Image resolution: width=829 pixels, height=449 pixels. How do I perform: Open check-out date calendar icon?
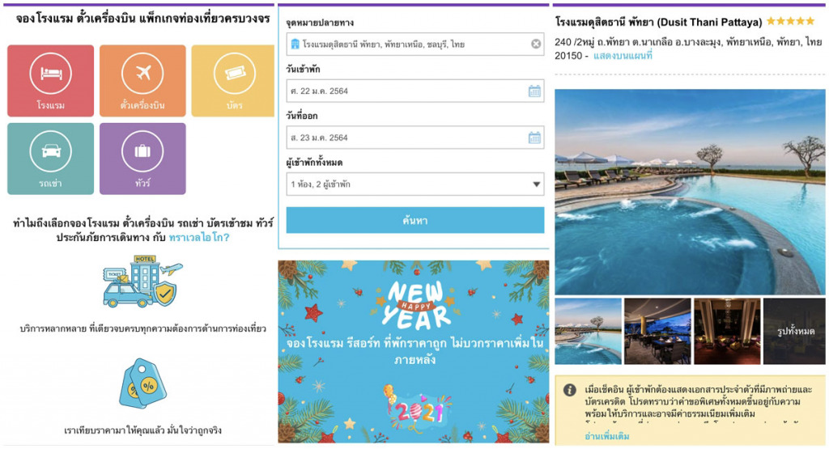click(534, 138)
